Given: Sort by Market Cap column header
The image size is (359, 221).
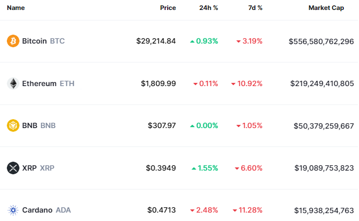Looking at the screenshot, I should (x=326, y=8).
